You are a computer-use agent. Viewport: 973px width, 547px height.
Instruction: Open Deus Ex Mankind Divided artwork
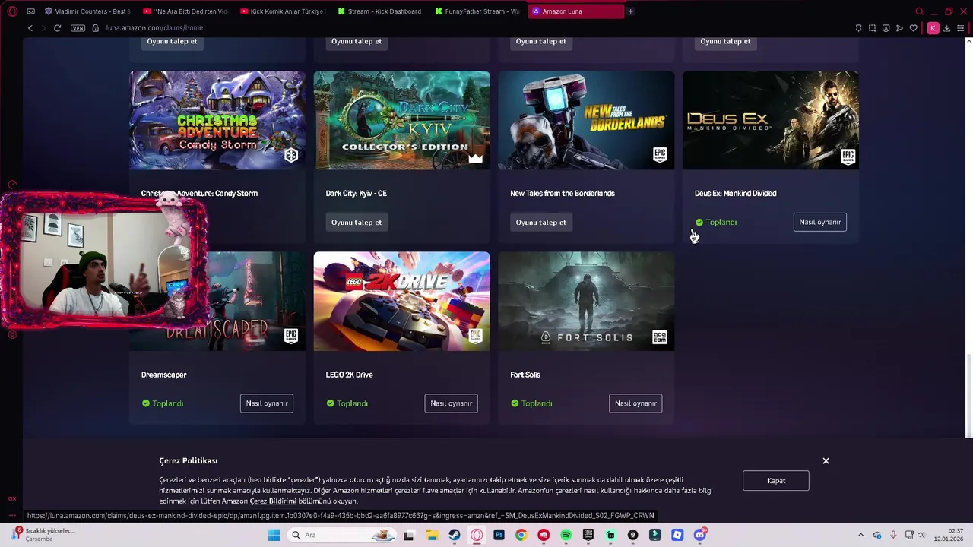[x=771, y=120]
